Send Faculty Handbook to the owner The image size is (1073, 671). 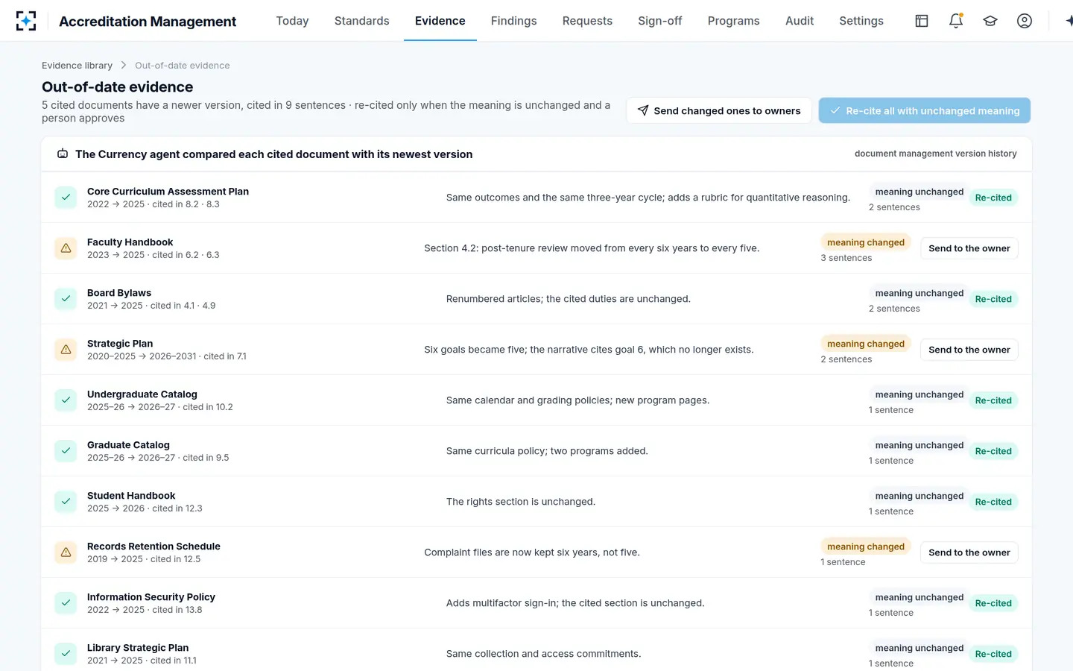click(969, 248)
